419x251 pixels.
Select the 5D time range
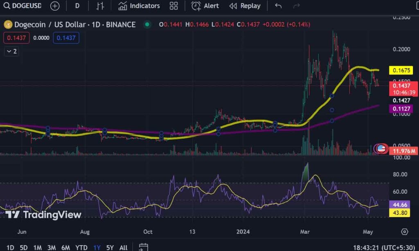pos(24,248)
